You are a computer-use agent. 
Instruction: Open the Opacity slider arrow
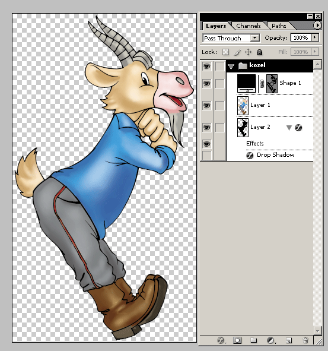tap(315, 37)
